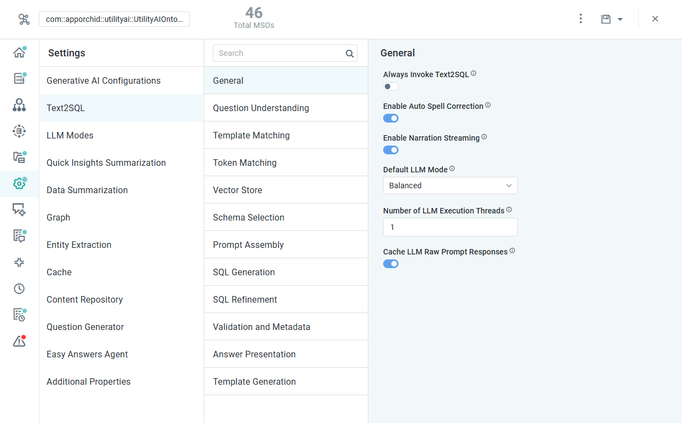The width and height of the screenshot is (682, 423).
Task: Expand the save options dropdown arrow
Action: coord(620,20)
